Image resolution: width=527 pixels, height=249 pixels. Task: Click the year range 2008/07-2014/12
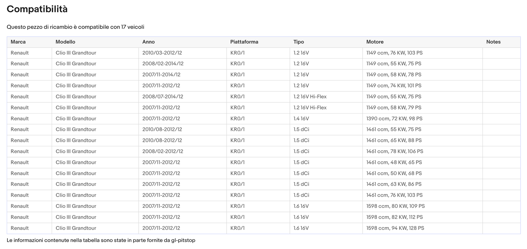(x=163, y=97)
